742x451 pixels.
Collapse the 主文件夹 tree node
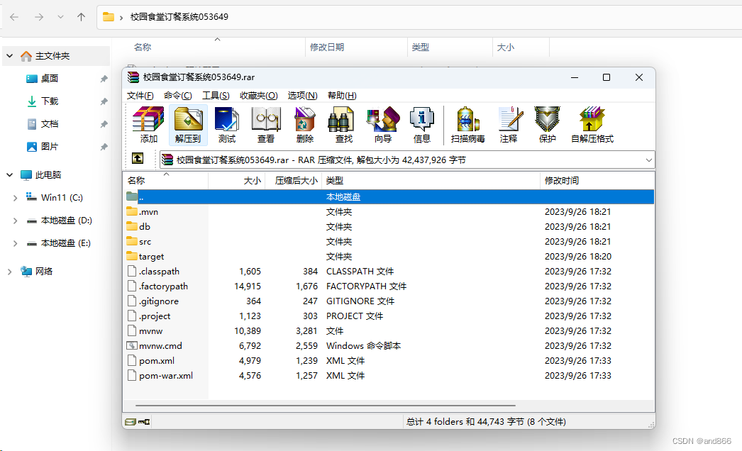[x=9, y=56]
